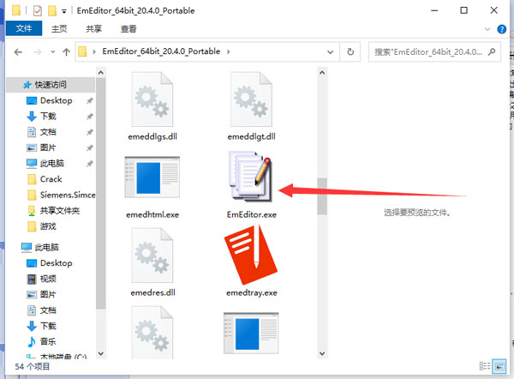Unpin Desktop from Quick access pin icon
This screenshot has height=379, width=514.
click(x=89, y=100)
